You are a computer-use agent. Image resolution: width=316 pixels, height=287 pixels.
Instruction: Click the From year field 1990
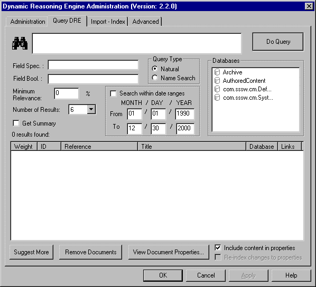tap(185, 114)
